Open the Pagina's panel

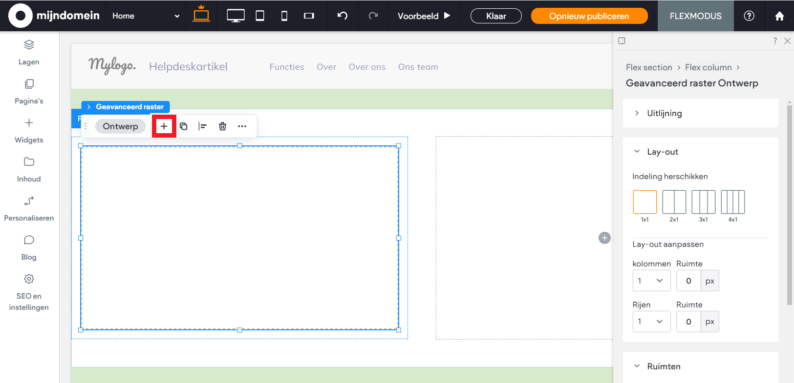[x=29, y=91]
